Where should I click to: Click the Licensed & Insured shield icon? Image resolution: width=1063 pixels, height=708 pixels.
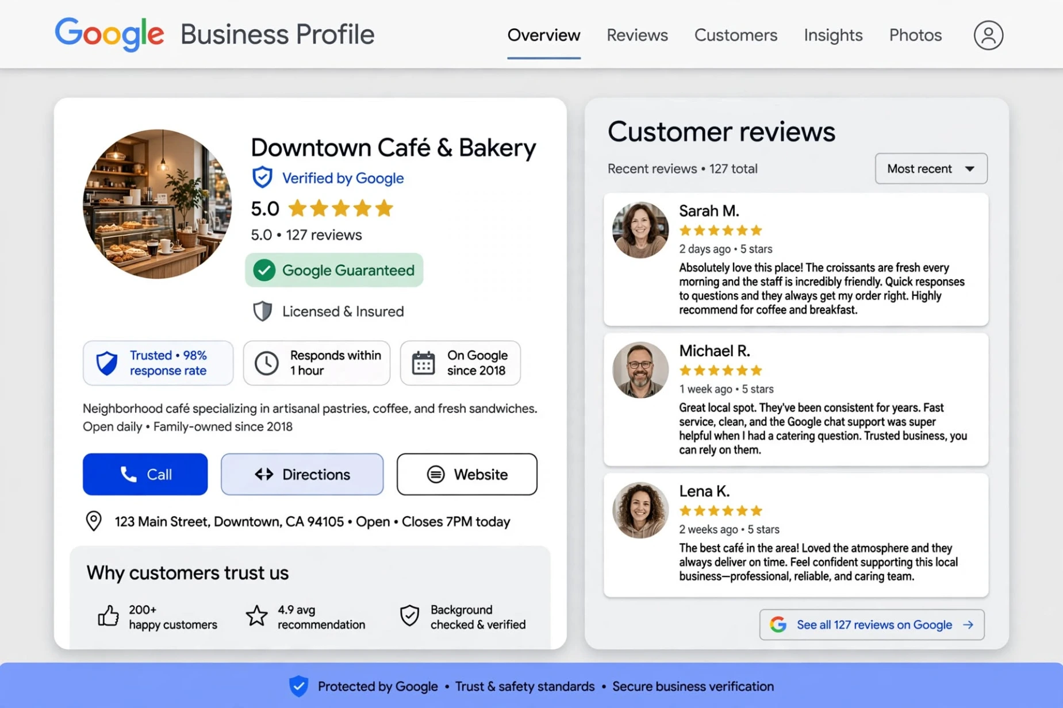click(262, 311)
